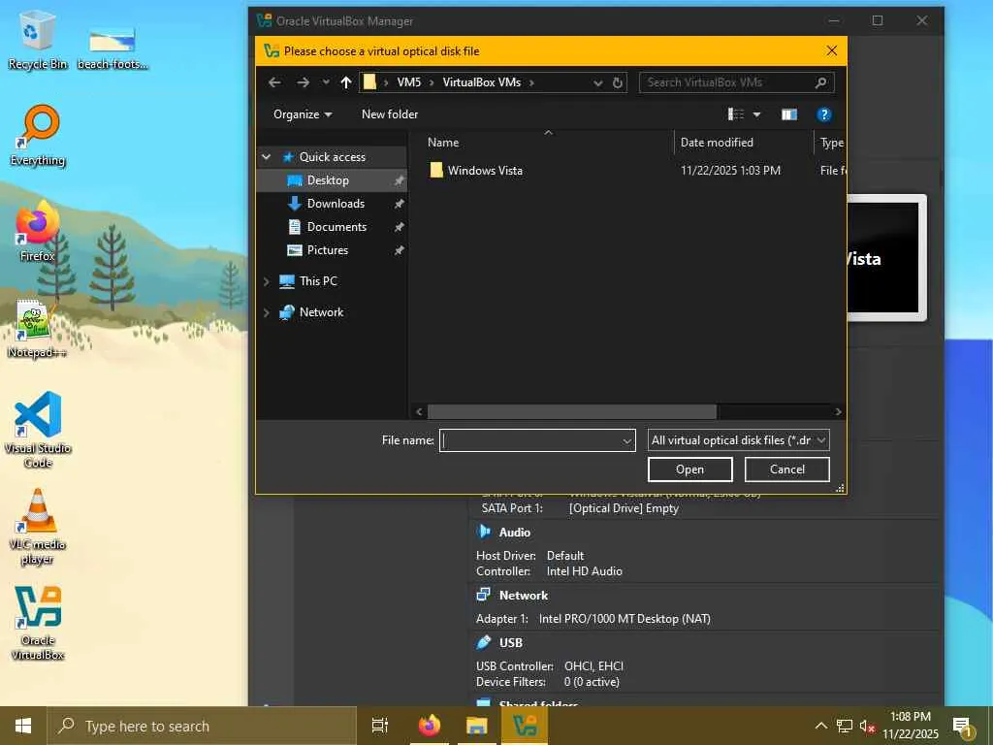Open USB settings section in VirtualBox Manager
The image size is (993, 745).
[x=510, y=642]
